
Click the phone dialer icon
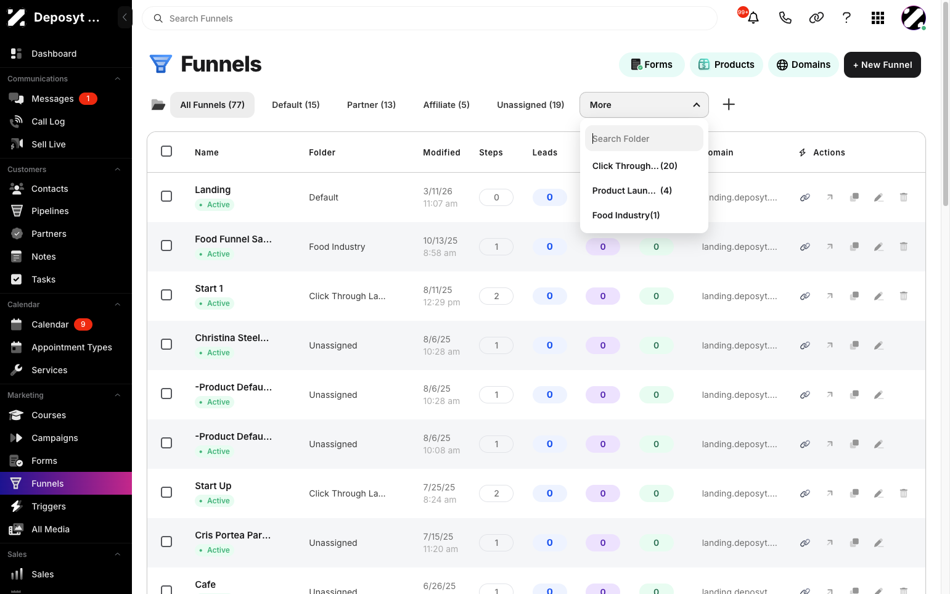(x=785, y=18)
